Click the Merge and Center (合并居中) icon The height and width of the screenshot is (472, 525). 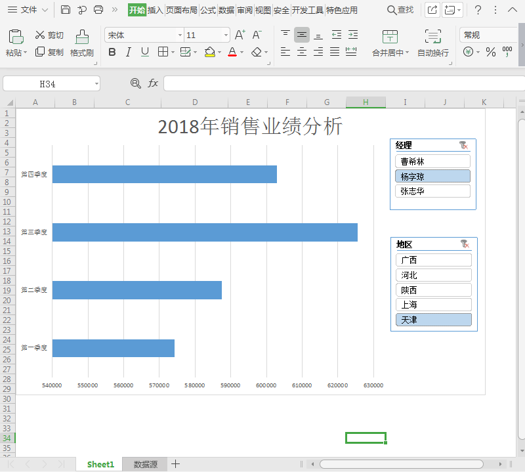pos(390,37)
